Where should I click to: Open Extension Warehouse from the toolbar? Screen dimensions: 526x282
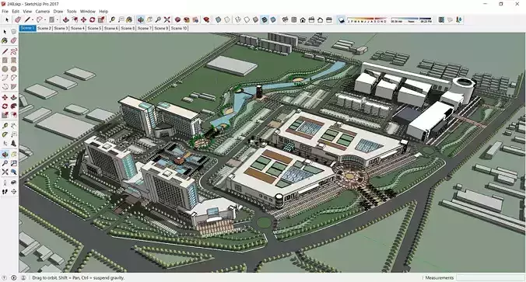[187, 19]
